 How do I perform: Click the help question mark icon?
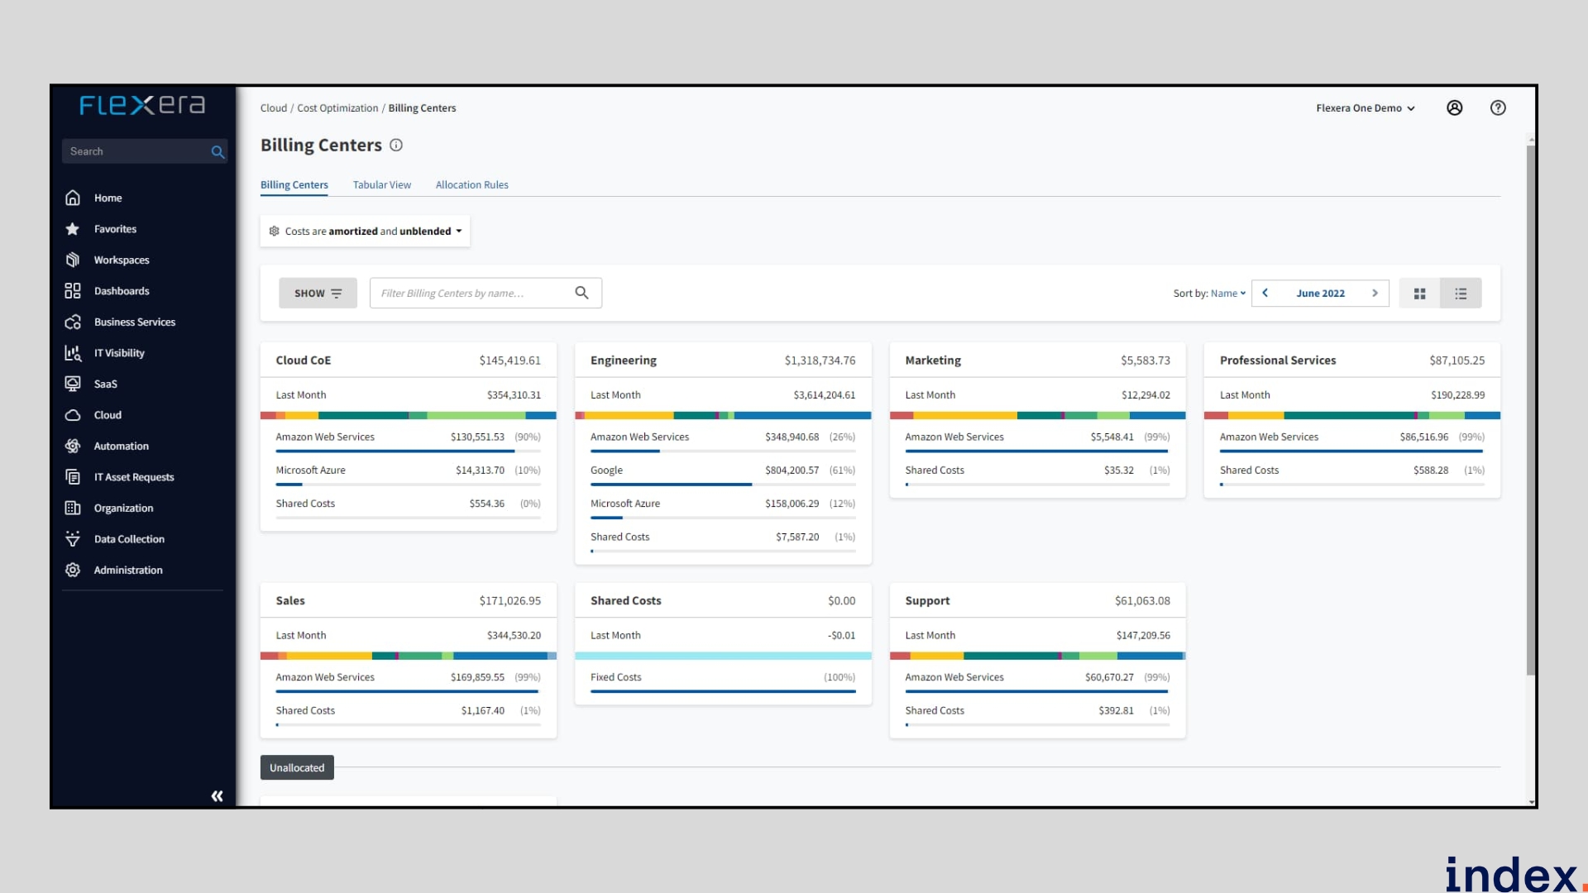tap(1497, 108)
